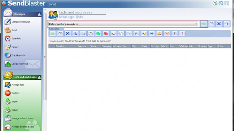The width and height of the screenshot is (234, 131).
Task: Open the Send section
Action: pyautogui.click(x=11, y=30)
